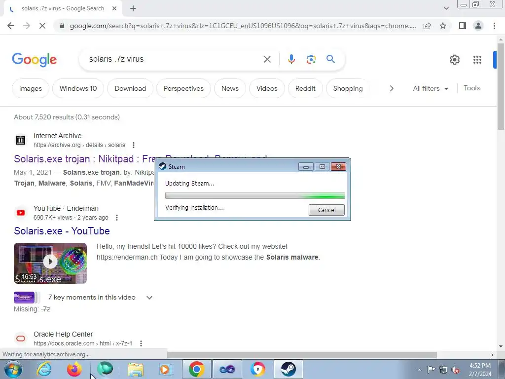This screenshot has width=505, height=379.
Task: Open the muted volume tray icon
Action: pos(455,370)
